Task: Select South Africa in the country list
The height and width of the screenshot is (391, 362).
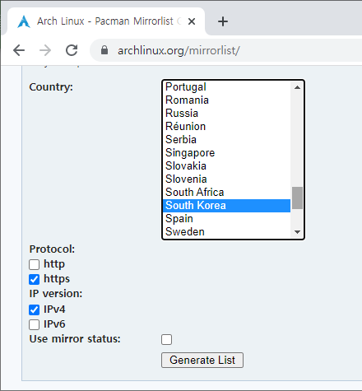Action: click(226, 193)
